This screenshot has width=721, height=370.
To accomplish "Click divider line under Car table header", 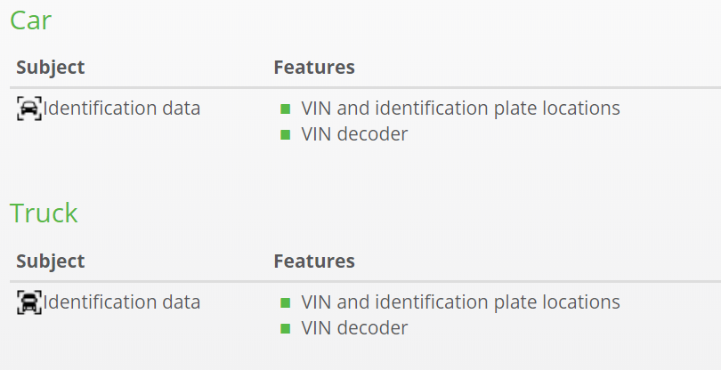I will tap(365, 87).
